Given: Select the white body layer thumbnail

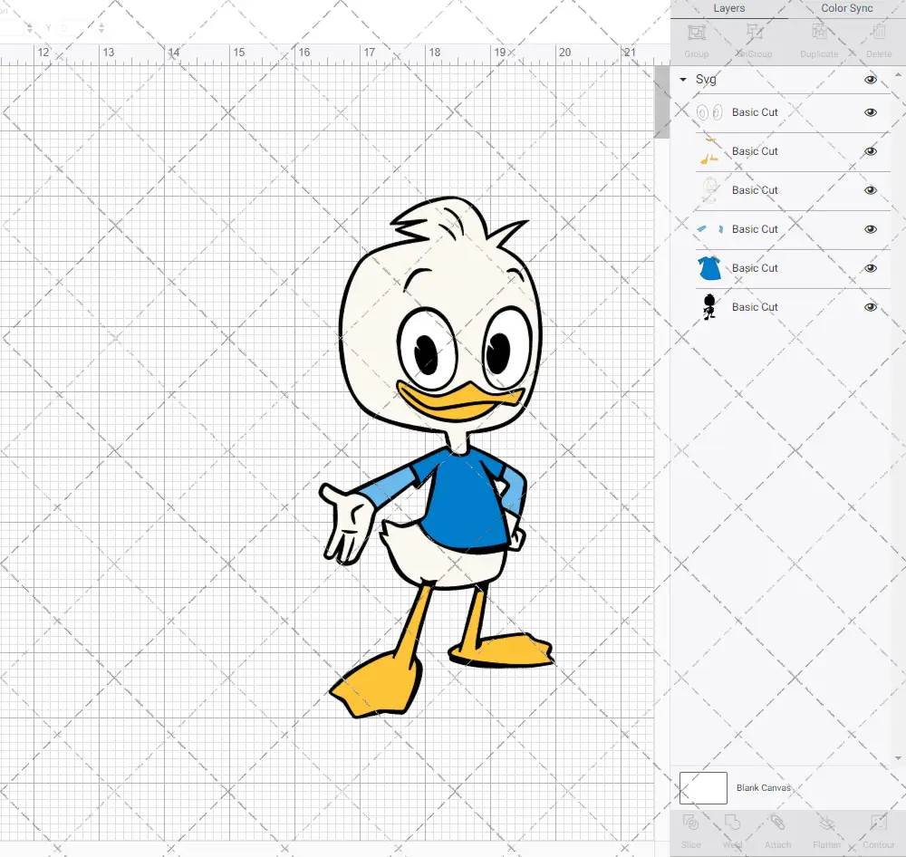Looking at the screenshot, I should (x=709, y=190).
